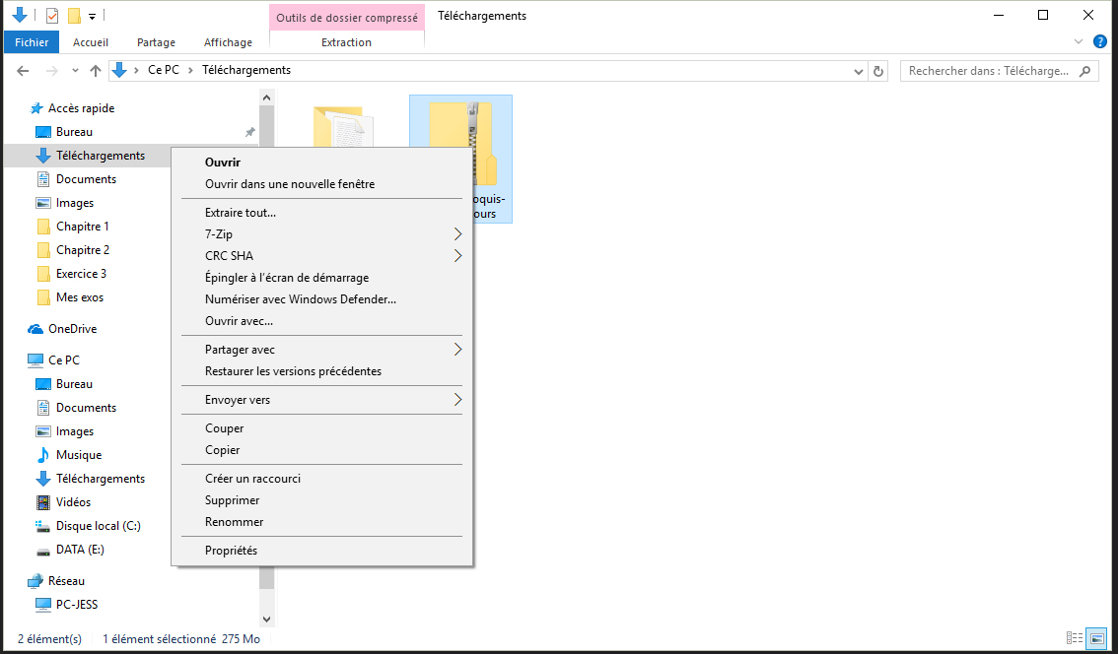Click the back navigation arrow
The height and width of the screenshot is (654, 1118).
24,71
